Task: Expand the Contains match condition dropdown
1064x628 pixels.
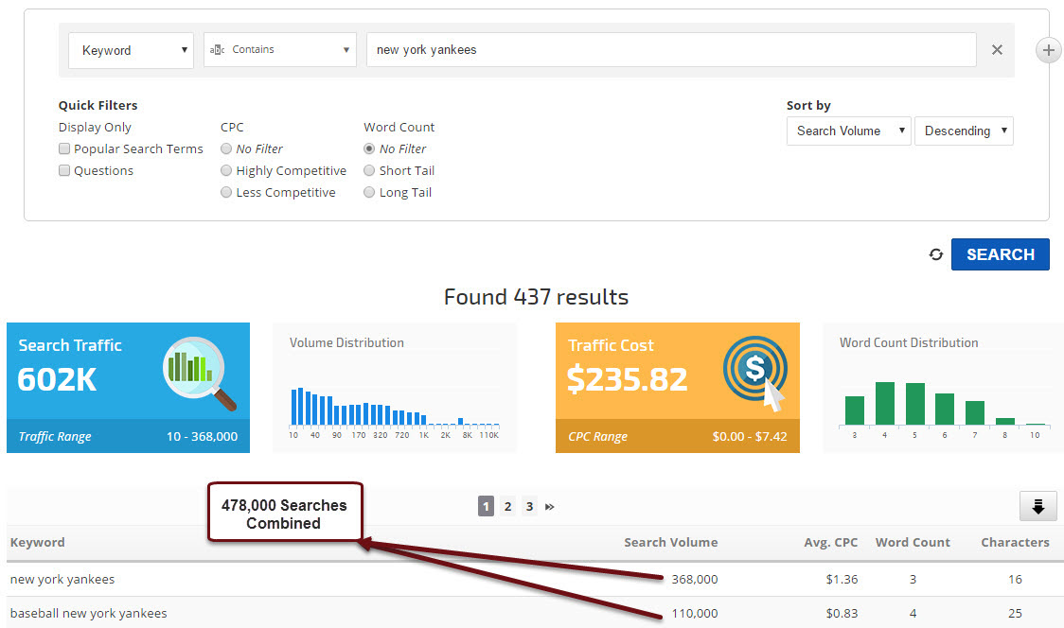Action: click(x=280, y=50)
